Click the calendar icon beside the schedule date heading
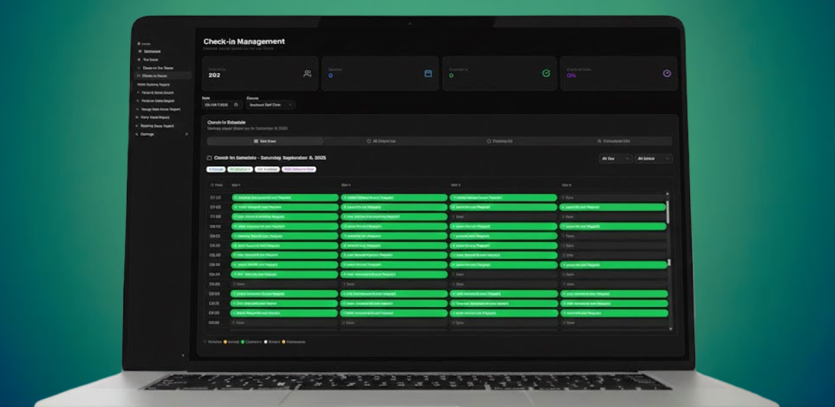 click(209, 158)
